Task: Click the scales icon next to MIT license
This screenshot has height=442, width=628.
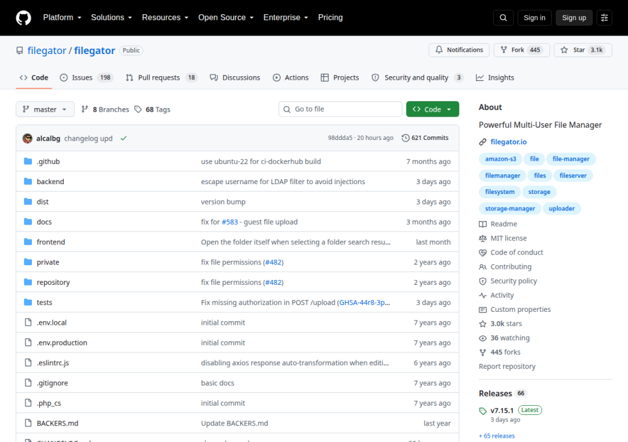Action: pyautogui.click(x=483, y=238)
